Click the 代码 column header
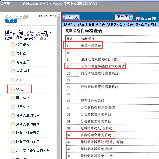Screen dimensions: 159x159 [x=70, y=39]
